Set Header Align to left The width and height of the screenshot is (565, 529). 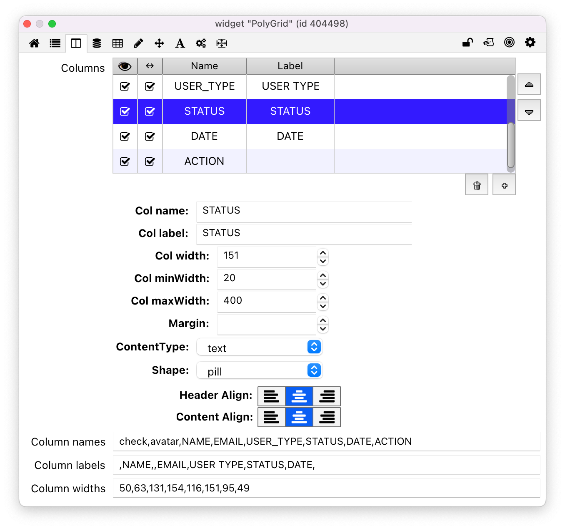click(271, 396)
